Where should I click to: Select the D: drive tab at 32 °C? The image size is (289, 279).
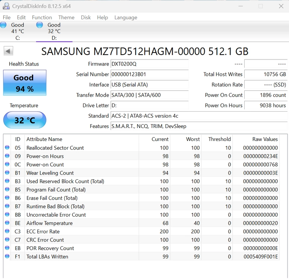[54, 32]
